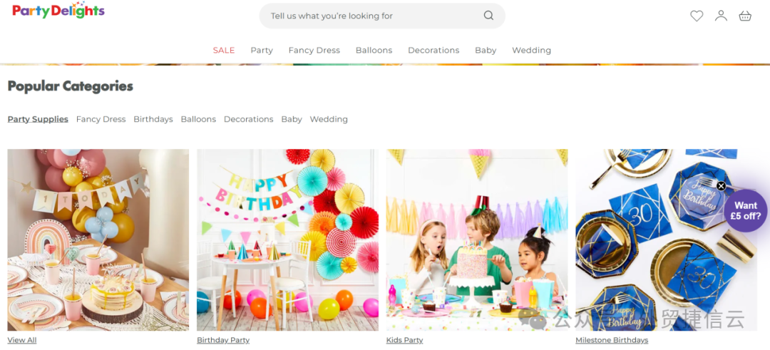Image resolution: width=770 pixels, height=350 pixels.
Task: Select the Birthdays category tab
Action: (153, 119)
